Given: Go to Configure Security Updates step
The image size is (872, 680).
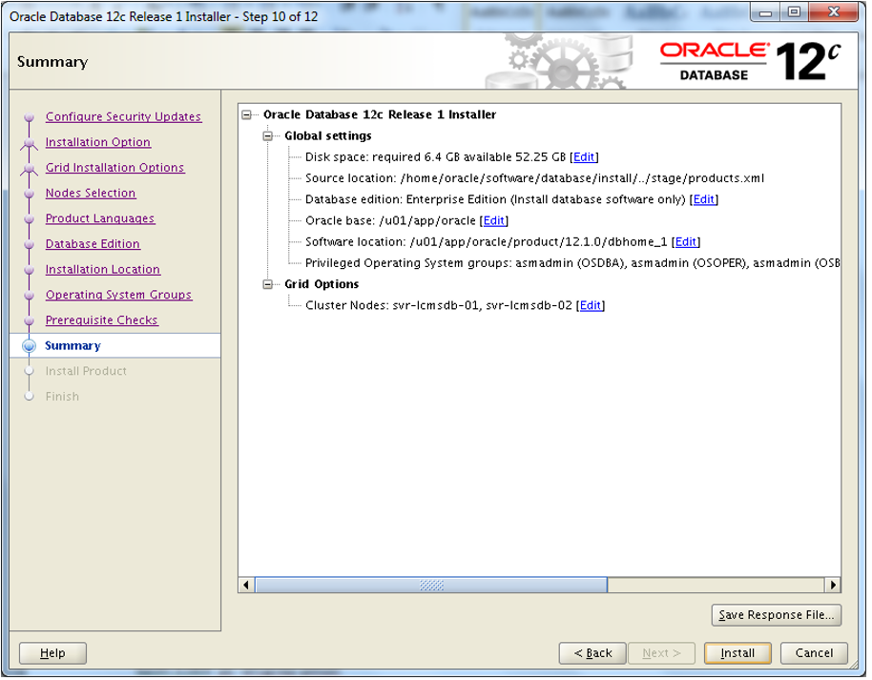Looking at the screenshot, I should [x=123, y=116].
